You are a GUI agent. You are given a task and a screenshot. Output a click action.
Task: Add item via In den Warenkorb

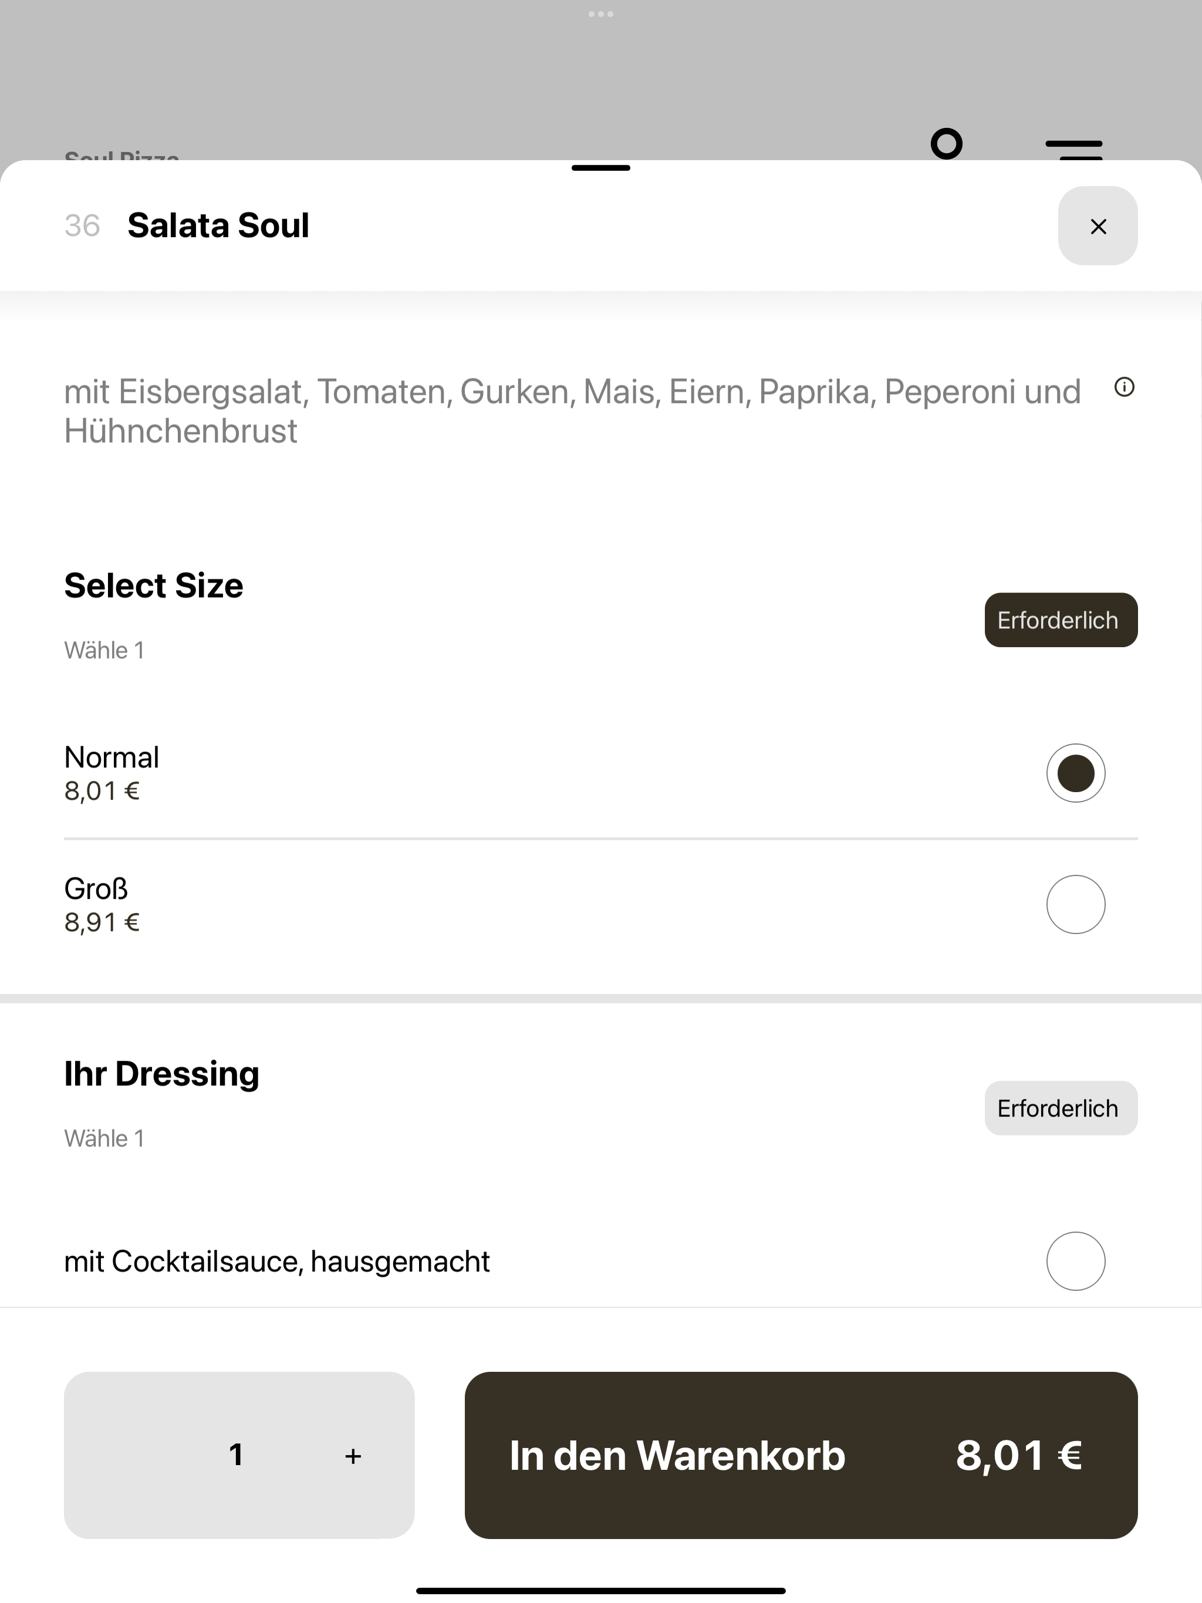tap(801, 1455)
